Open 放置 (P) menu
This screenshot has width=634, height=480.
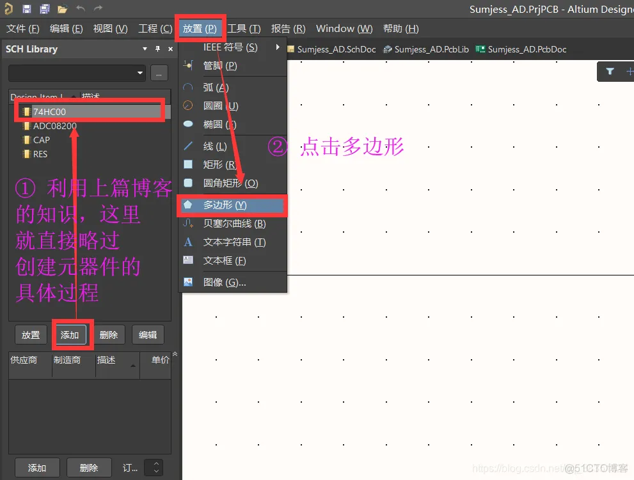[200, 29]
